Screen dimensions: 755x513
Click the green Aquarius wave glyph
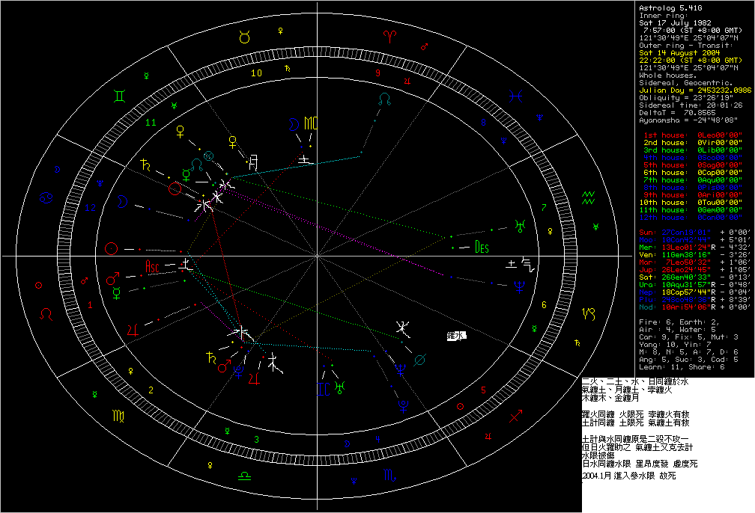pos(588,197)
